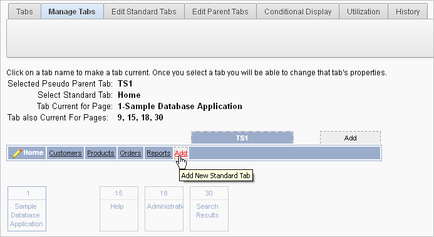Select the Manage Tabs tab
434x237 pixels.
(x=72, y=12)
